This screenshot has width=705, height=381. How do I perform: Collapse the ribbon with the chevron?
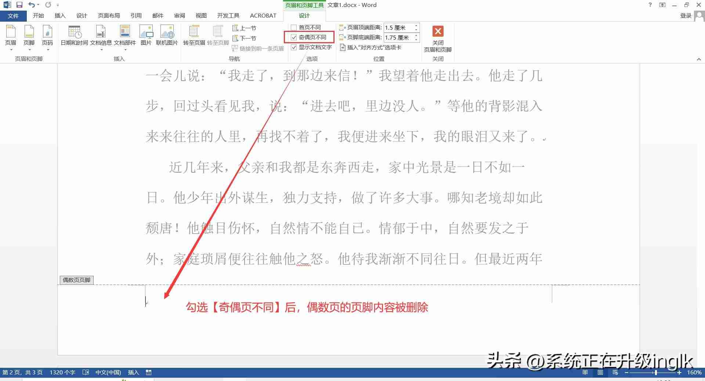[x=699, y=59]
